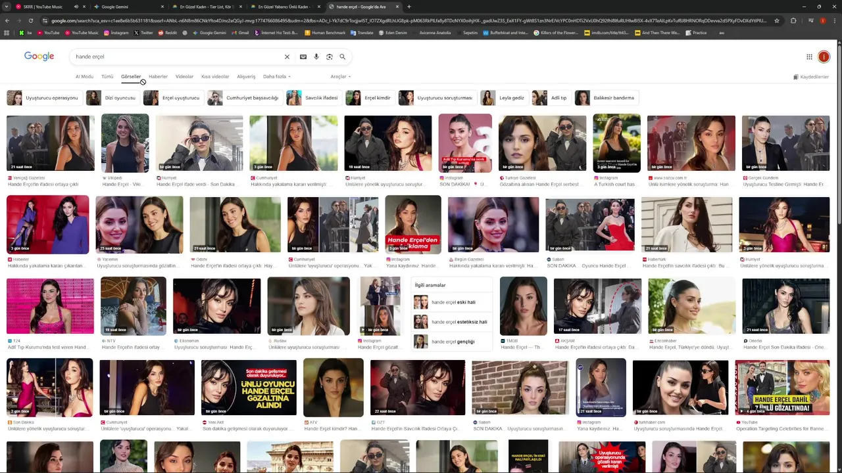This screenshot has height=473, width=842.
Task: Select the Kısa videolar tab
Action: point(215,77)
